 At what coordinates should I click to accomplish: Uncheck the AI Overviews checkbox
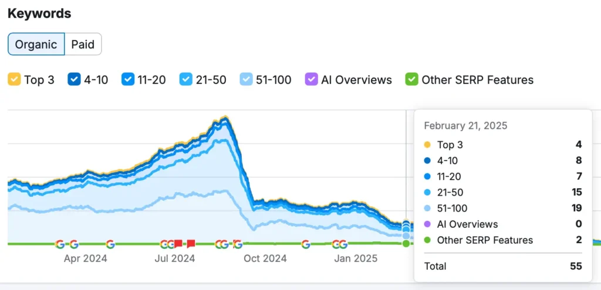click(x=311, y=80)
